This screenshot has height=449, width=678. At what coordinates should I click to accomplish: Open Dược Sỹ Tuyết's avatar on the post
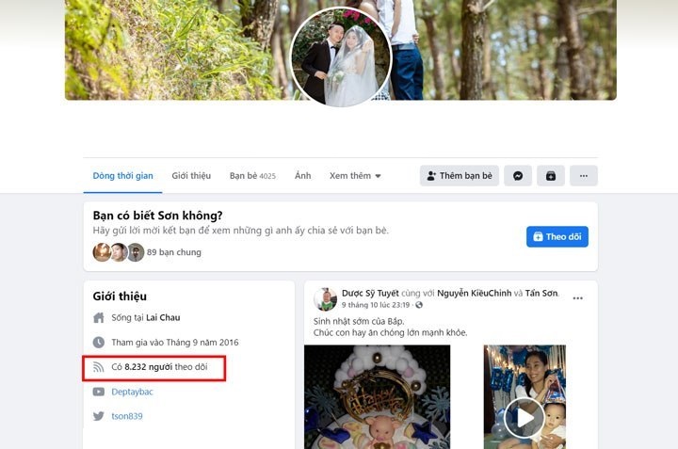tap(325, 299)
